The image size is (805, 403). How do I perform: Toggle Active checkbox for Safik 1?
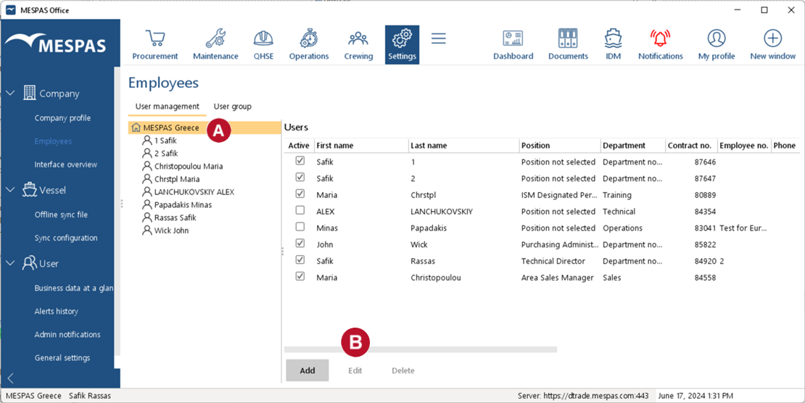coord(300,161)
